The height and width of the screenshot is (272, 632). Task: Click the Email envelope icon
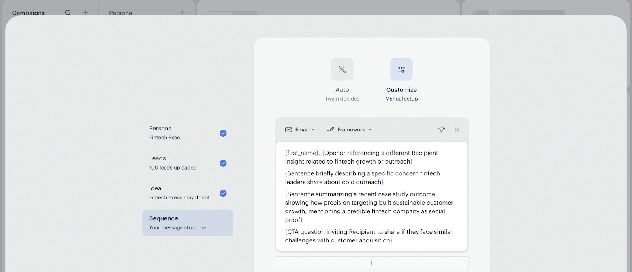click(289, 129)
